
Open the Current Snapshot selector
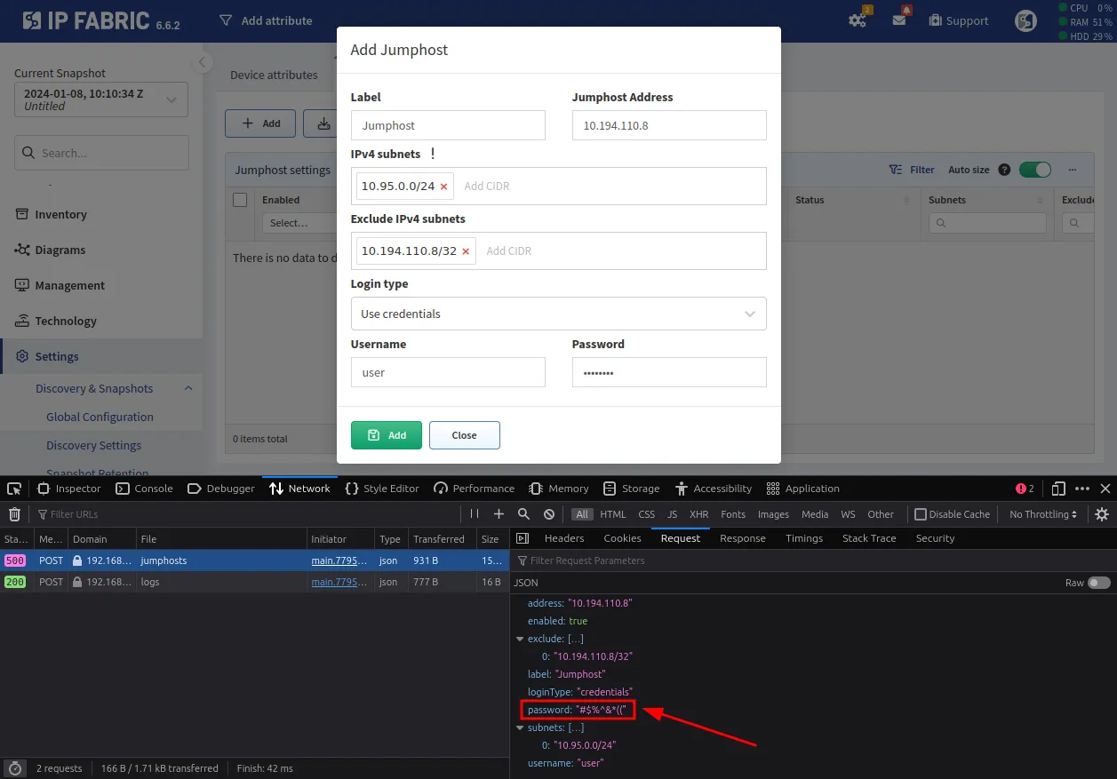101,99
